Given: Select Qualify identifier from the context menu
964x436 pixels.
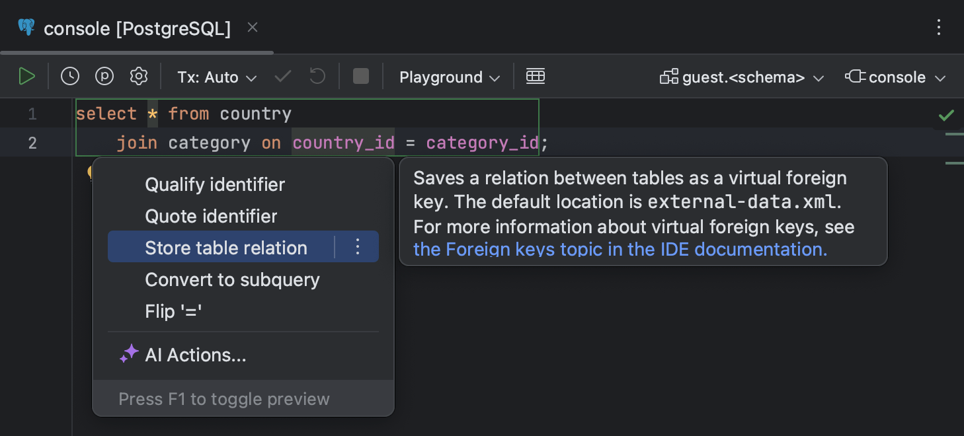Looking at the screenshot, I should click(x=214, y=184).
